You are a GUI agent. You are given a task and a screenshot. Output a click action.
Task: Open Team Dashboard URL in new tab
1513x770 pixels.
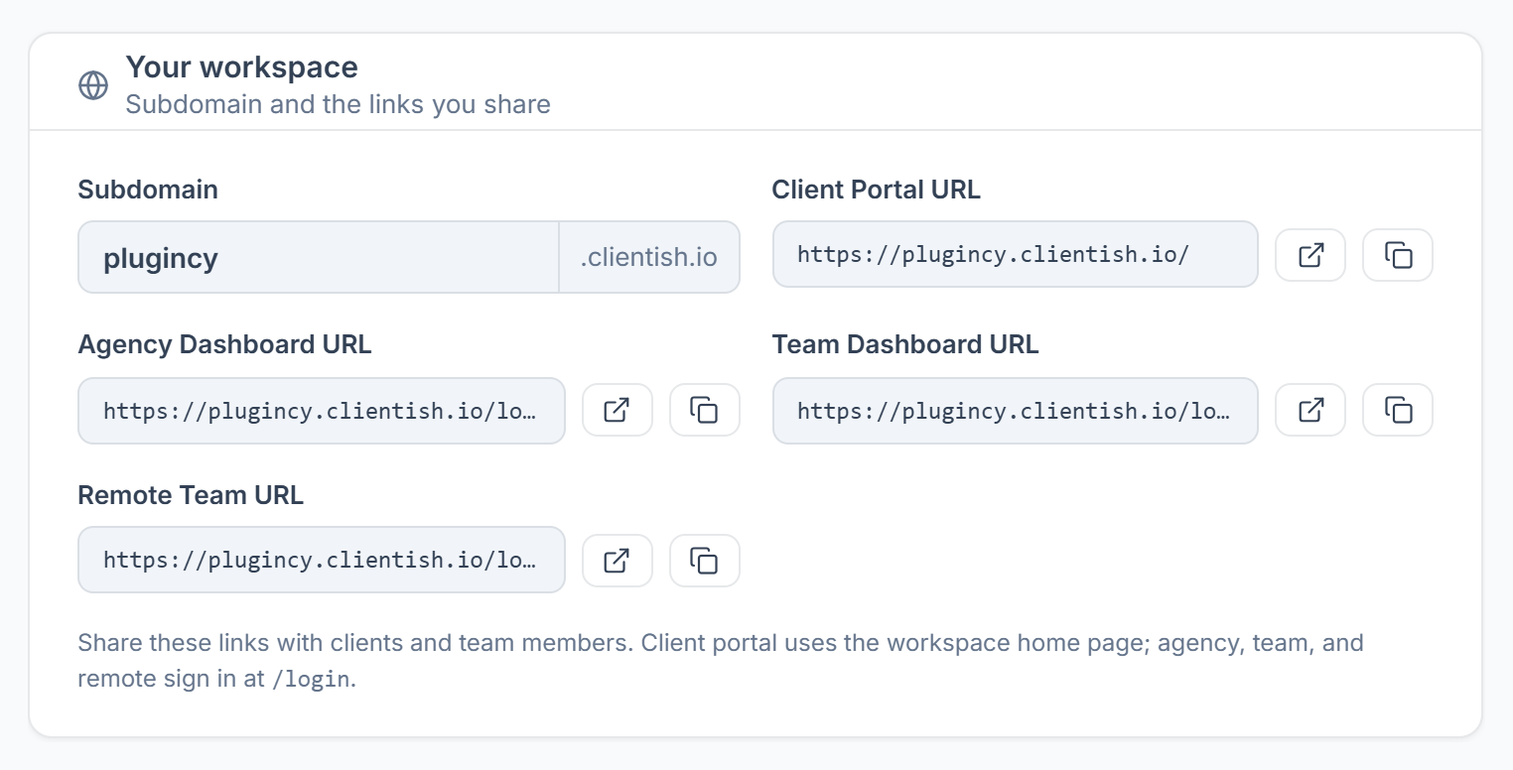[1310, 410]
